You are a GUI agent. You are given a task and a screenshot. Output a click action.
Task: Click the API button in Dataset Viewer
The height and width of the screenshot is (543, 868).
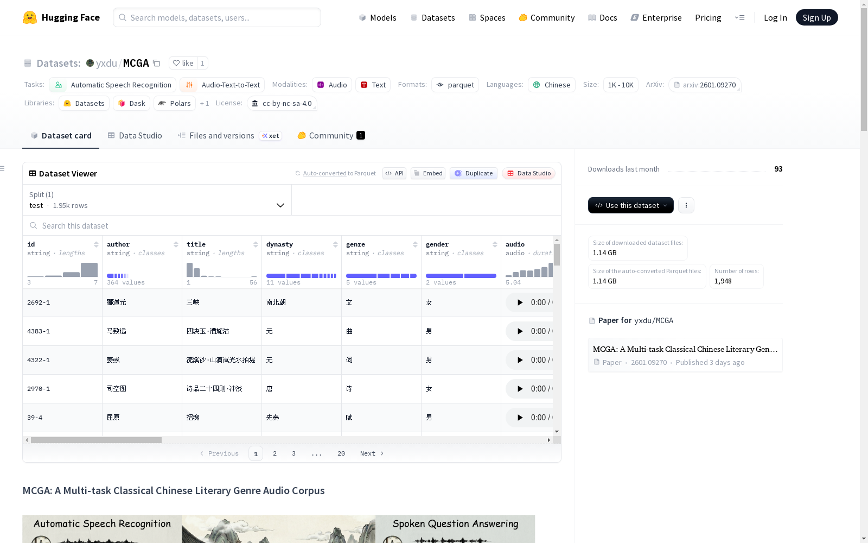tap(394, 173)
